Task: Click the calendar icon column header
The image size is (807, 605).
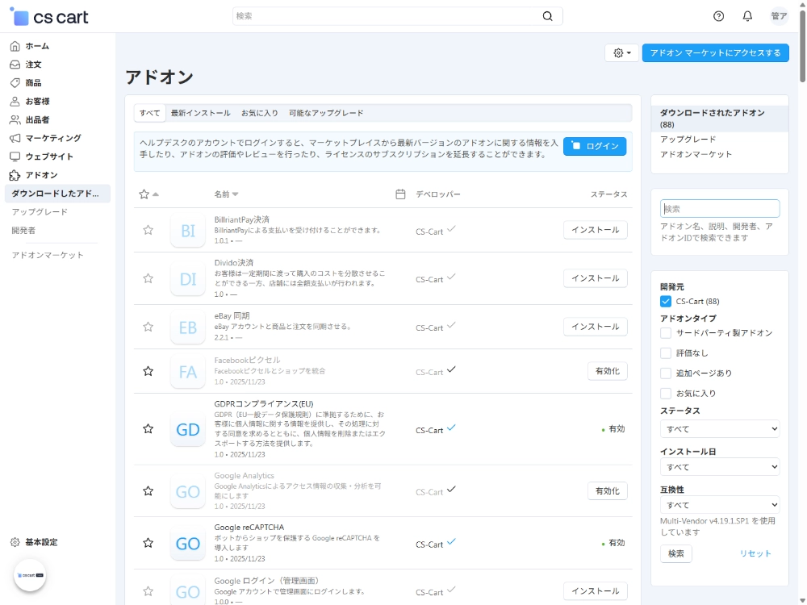Action: [400, 194]
